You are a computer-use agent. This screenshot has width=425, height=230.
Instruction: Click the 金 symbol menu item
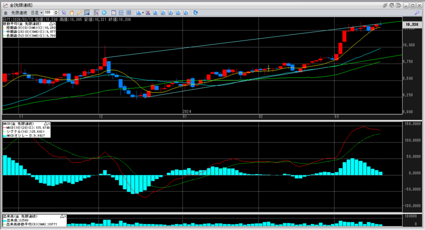point(5,12)
